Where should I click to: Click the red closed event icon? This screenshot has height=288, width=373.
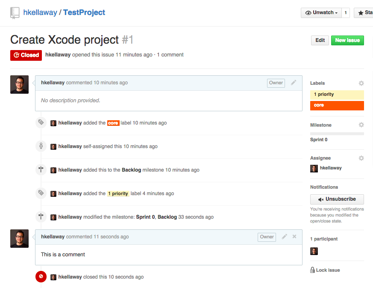tap(41, 276)
